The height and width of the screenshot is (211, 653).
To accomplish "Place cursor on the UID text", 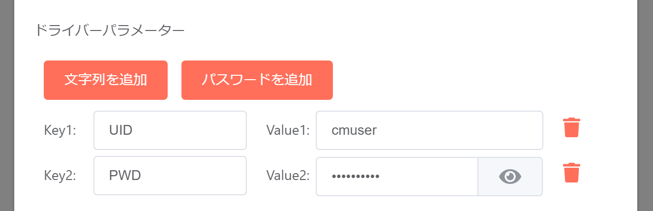I will coord(121,130).
